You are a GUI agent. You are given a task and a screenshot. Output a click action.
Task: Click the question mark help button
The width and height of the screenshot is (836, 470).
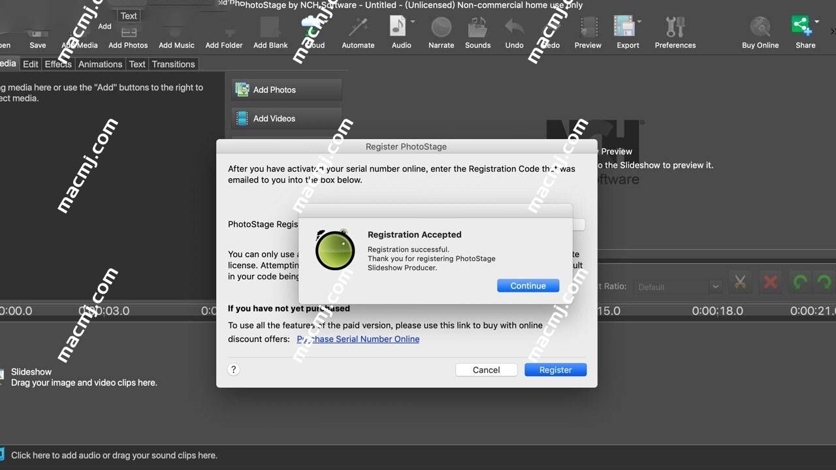[x=234, y=369]
